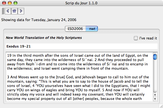Click the scroll down arrow
The width and height of the screenshot is (163, 108).
pos(155,99)
